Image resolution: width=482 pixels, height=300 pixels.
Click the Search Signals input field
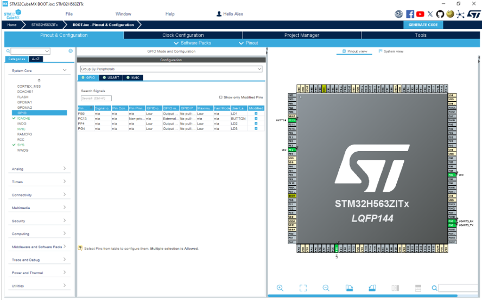[96, 98]
